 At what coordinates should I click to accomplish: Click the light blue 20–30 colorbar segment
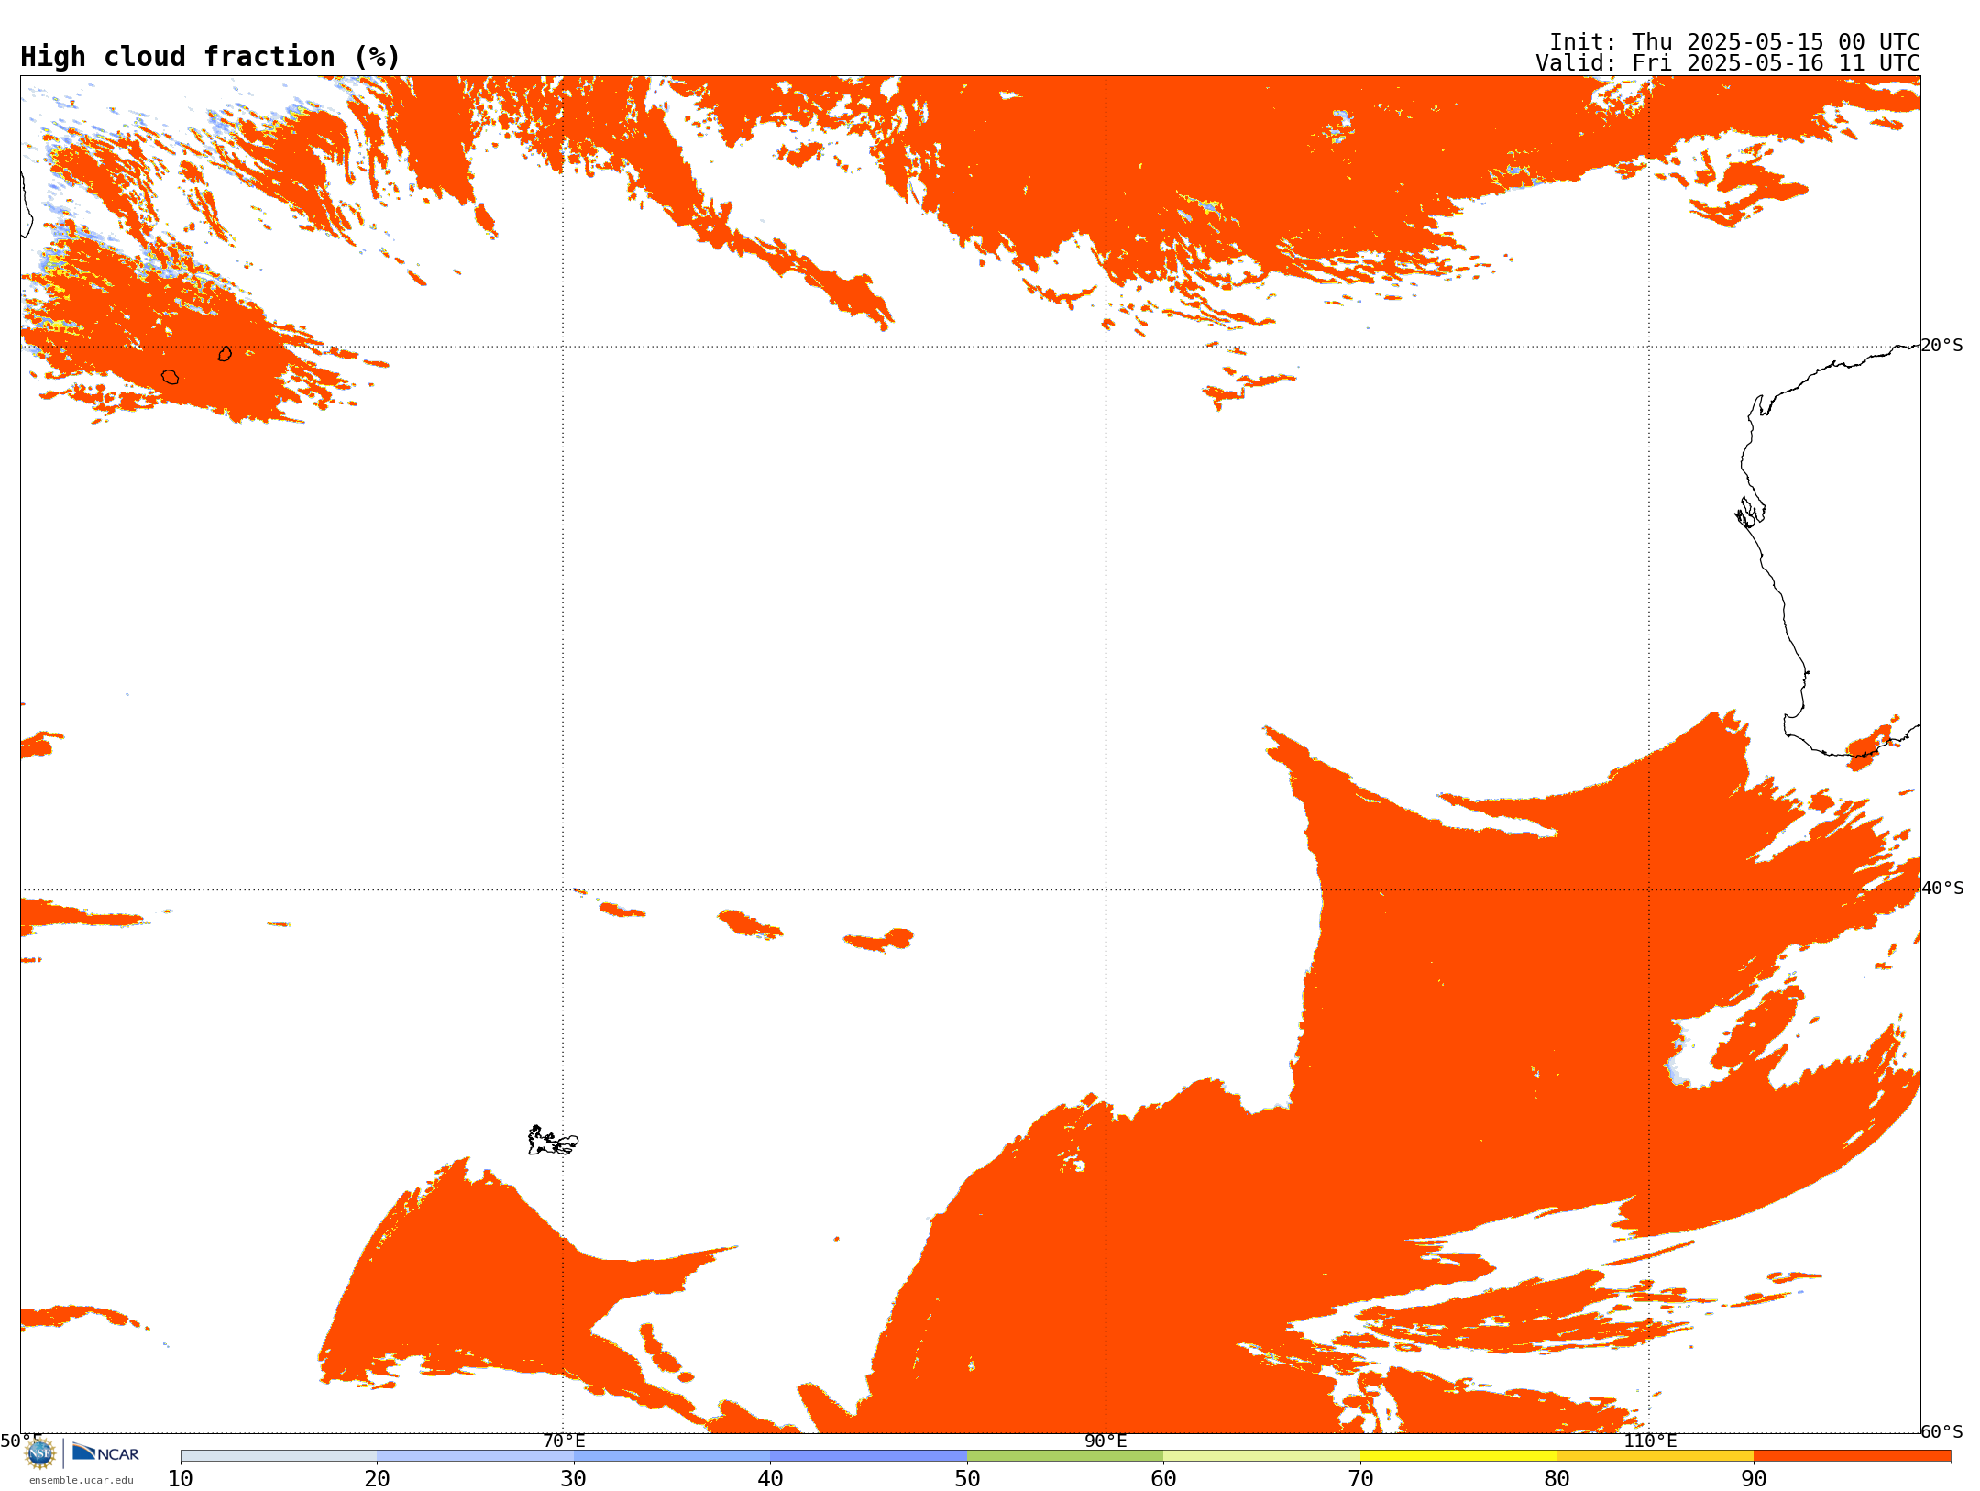pyautogui.click(x=475, y=1456)
